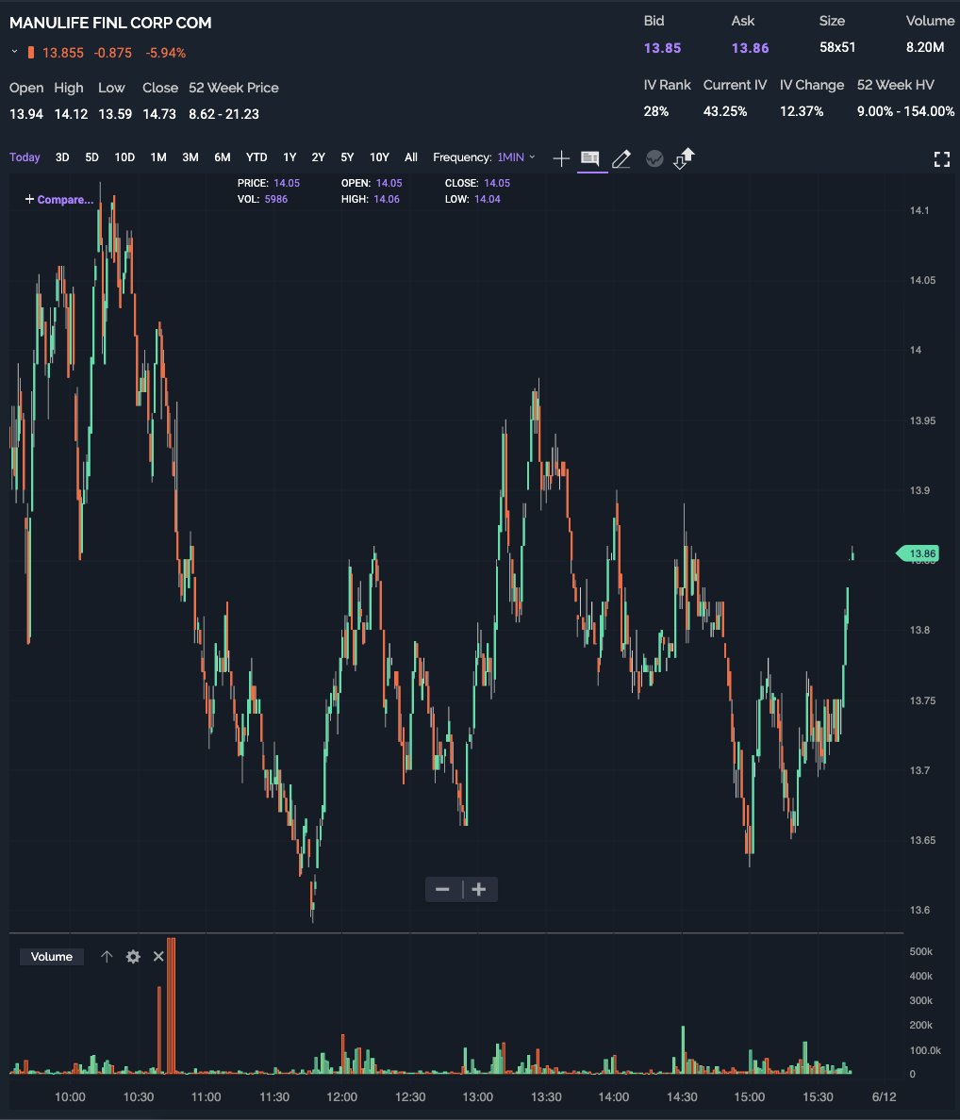Select the 2Y time range
The image size is (960, 1120).
click(x=318, y=157)
